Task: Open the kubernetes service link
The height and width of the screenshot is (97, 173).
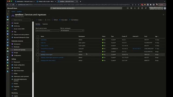Action: 44,40
